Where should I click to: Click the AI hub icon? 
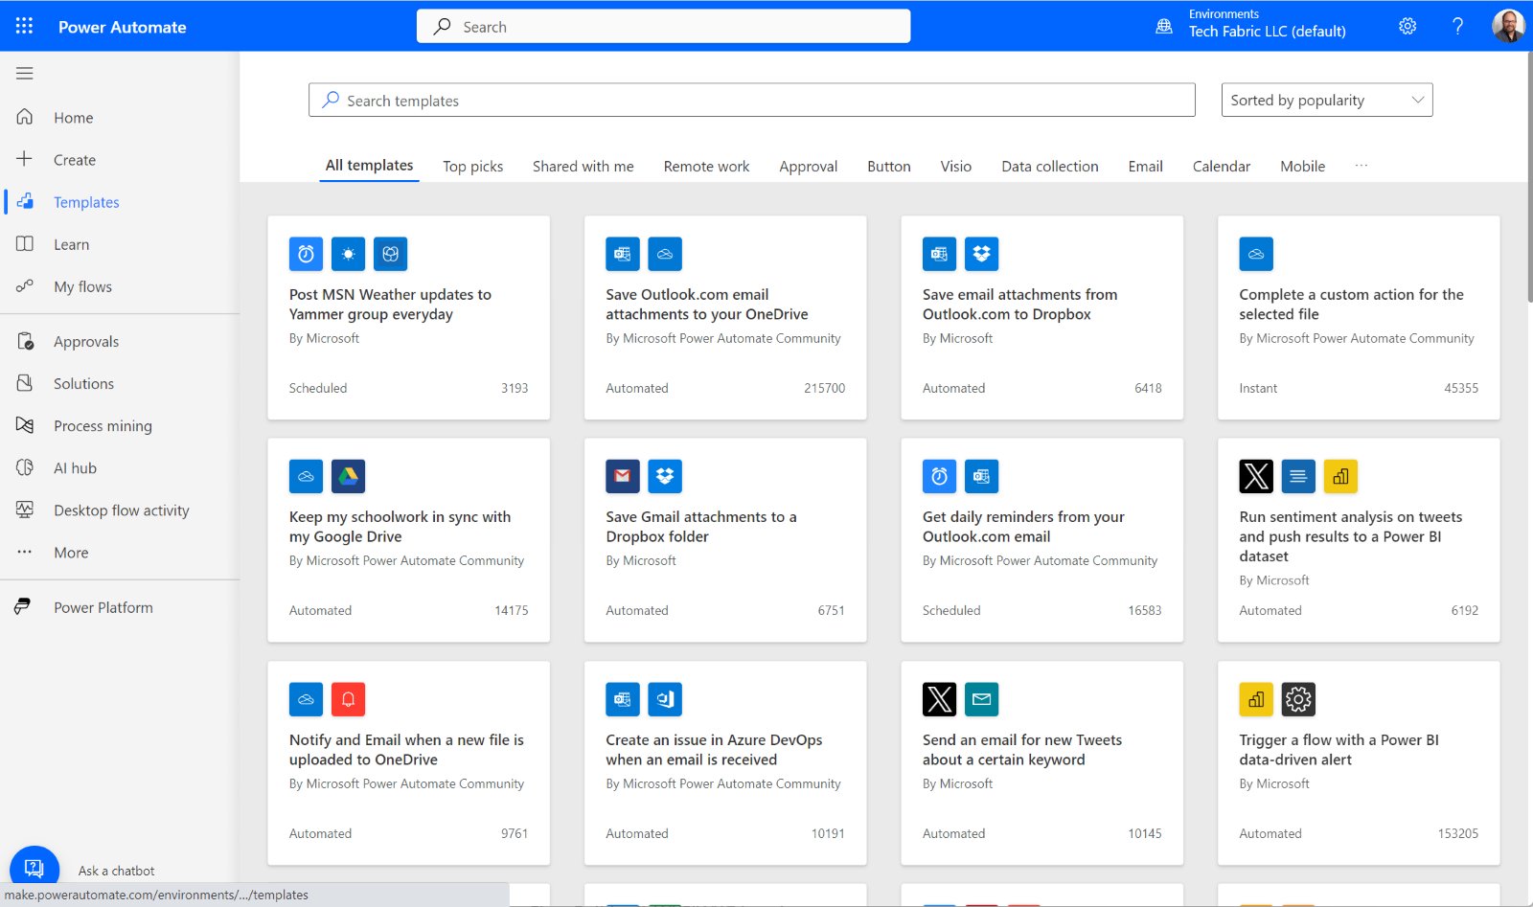[25, 467]
